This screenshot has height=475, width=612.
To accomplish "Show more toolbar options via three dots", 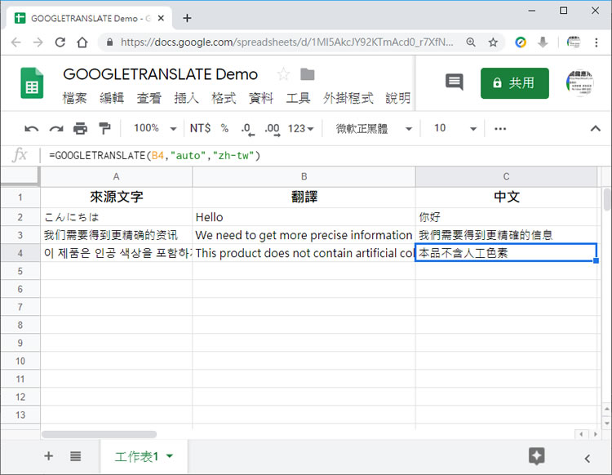I will pyautogui.click(x=500, y=128).
